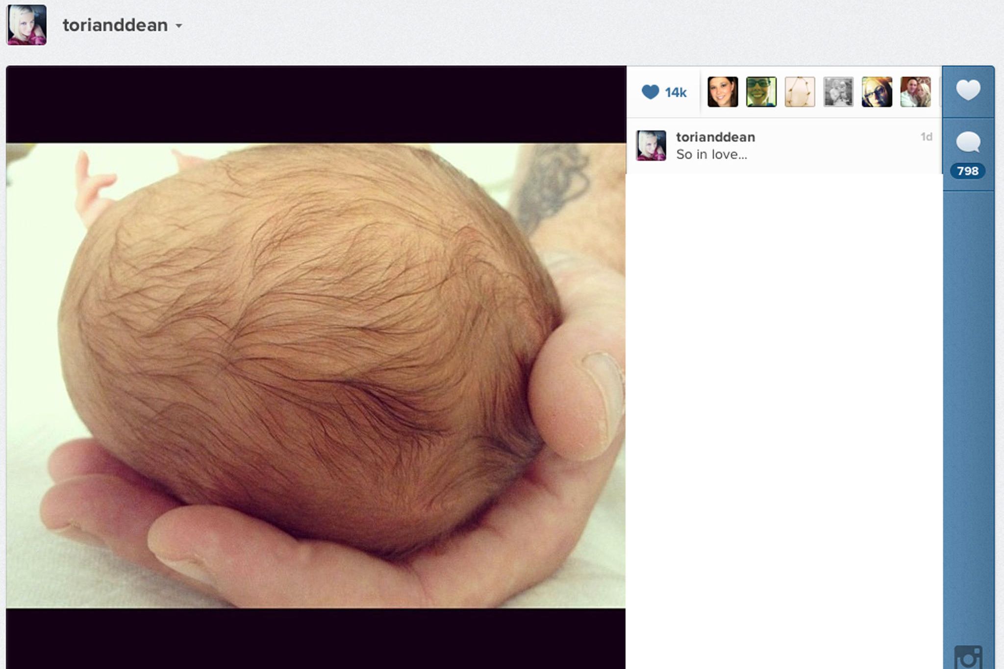The image size is (1004, 669).
Task: Open the necklace liker avatar
Action: pyautogui.click(x=800, y=92)
